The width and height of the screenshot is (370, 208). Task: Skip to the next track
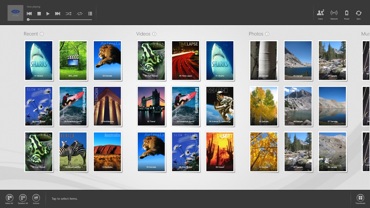click(x=57, y=14)
